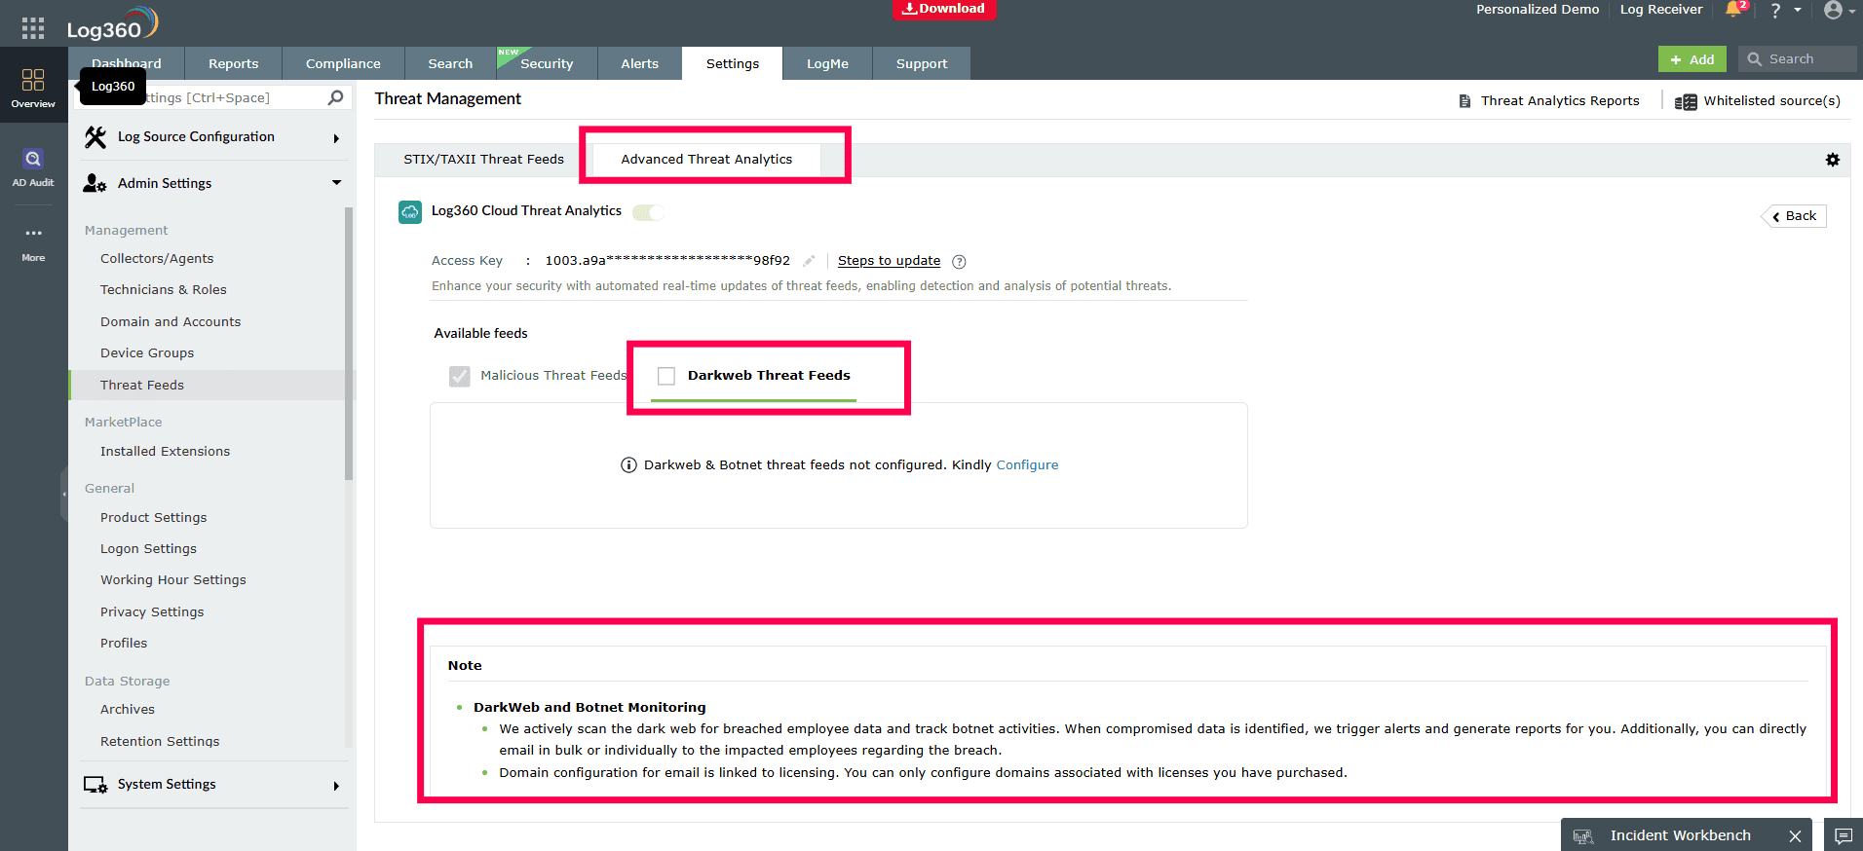
Task: Click the Configure link for Darkweb feeds
Action: tap(1027, 465)
